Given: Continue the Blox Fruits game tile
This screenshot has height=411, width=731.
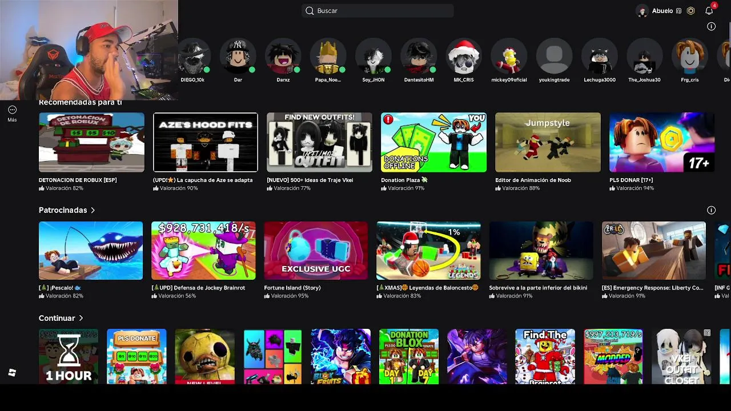Looking at the screenshot, I should 340,356.
